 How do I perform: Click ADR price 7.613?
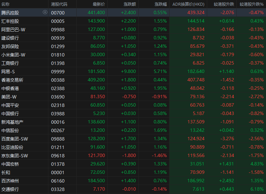[x=199, y=189]
